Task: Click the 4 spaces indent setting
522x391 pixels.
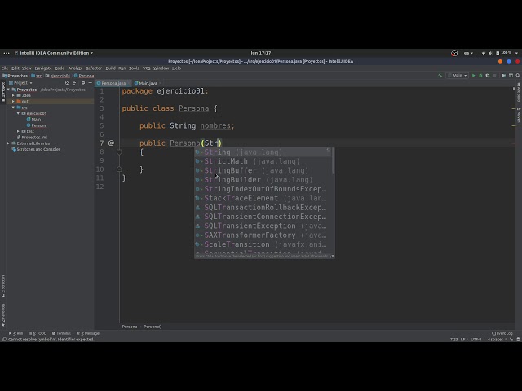Action: (497, 340)
